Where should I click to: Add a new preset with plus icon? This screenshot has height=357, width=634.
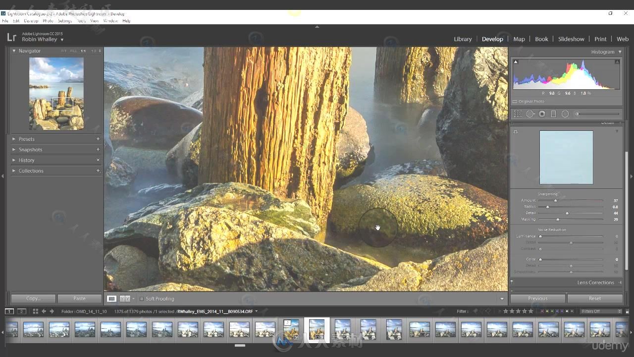(x=98, y=139)
